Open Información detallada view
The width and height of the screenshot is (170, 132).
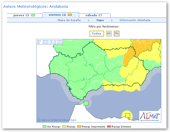pos(135,20)
